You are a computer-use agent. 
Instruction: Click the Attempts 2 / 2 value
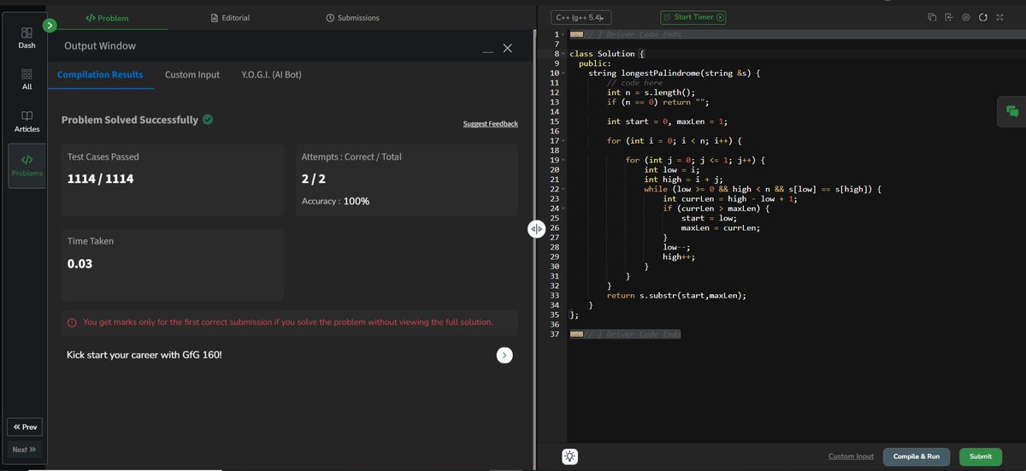[x=312, y=180]
